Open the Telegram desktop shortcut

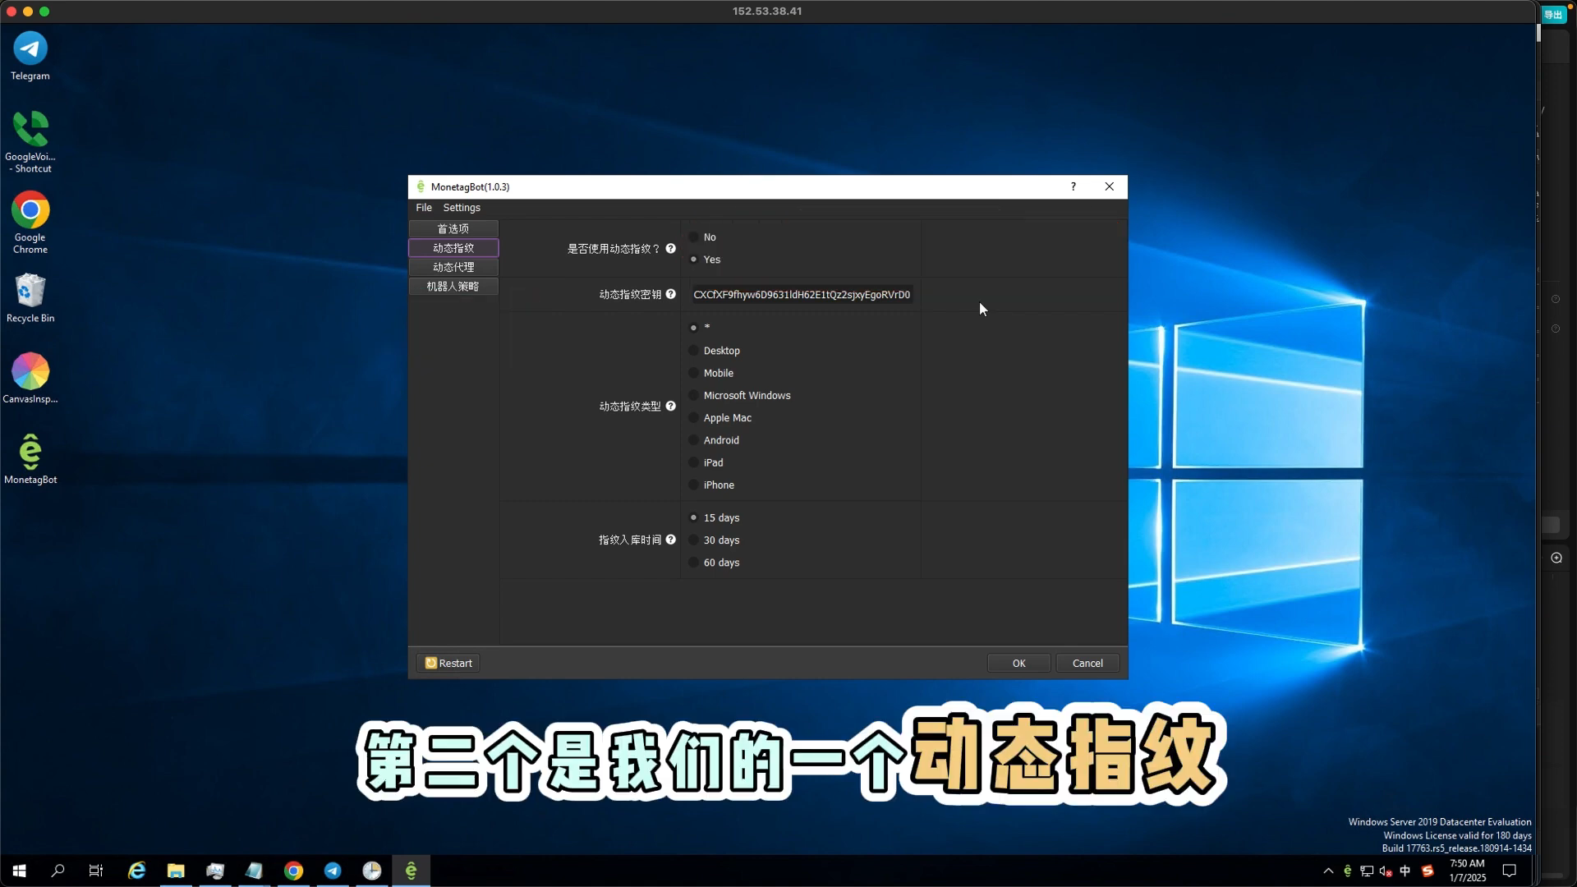tap(30, 56)
